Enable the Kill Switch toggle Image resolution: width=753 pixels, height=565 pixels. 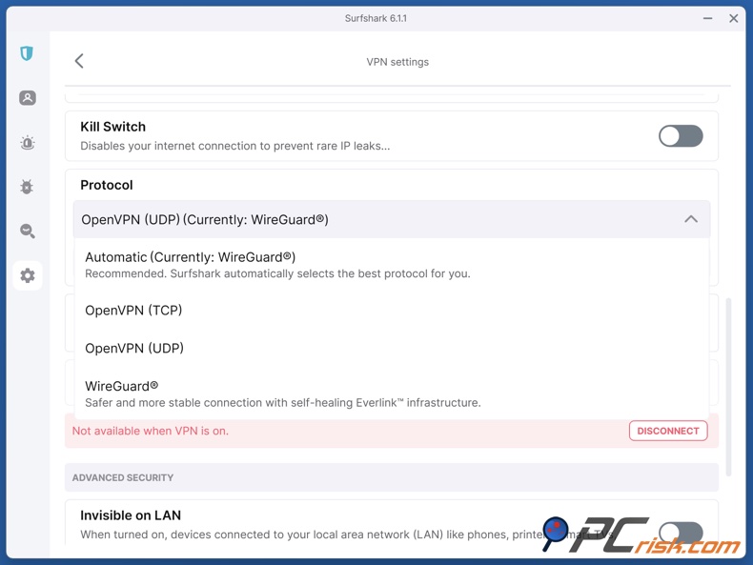pyautogui.click(x=680, y=136)
